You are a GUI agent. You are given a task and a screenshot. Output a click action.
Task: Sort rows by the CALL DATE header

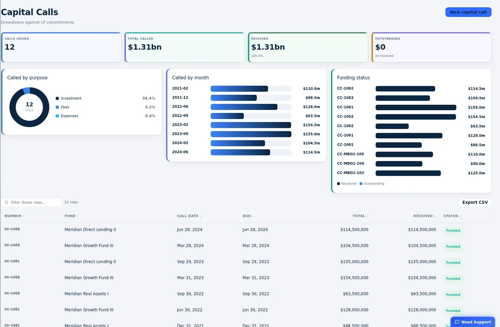[189, 216]
